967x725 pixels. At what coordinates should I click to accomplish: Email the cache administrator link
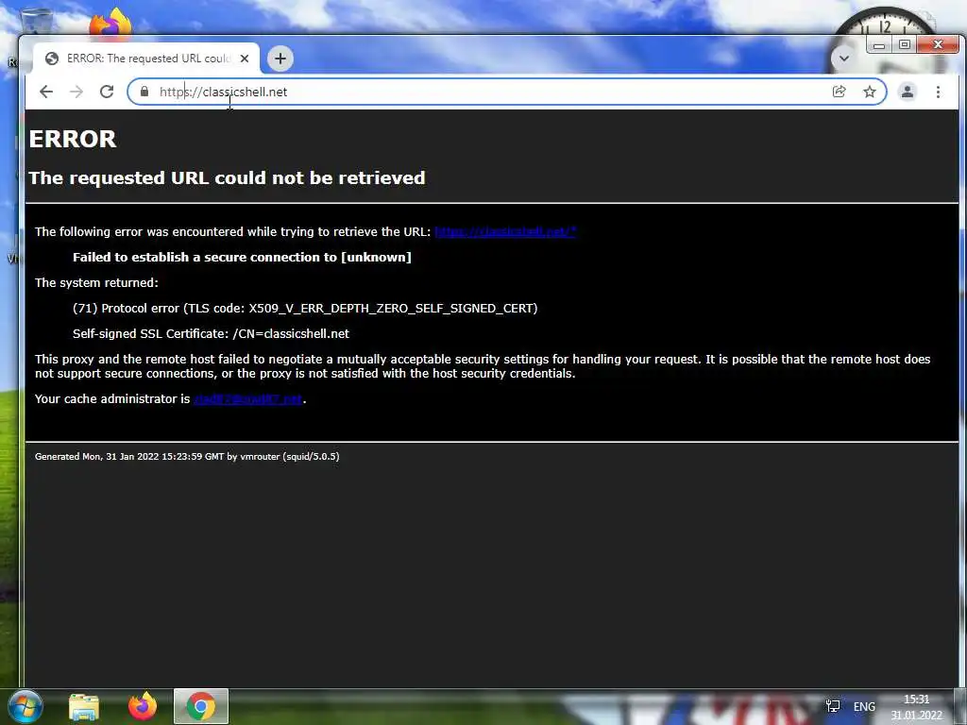pyautogui.click(x=248, y=399)
